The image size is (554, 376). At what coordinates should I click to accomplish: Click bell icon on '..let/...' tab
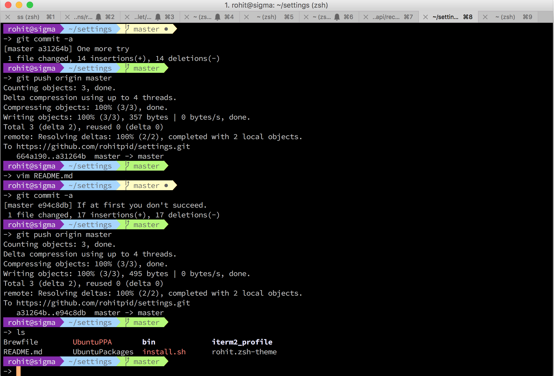click(x=158, y=17)
